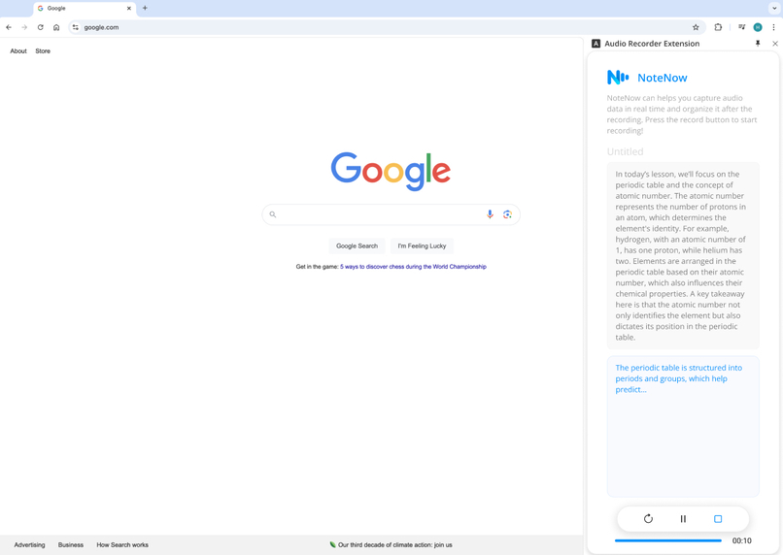This screenshot has height=555, width=783.
Task: Close the Audio Recorder Extension panel
Action: click(775, 44)
